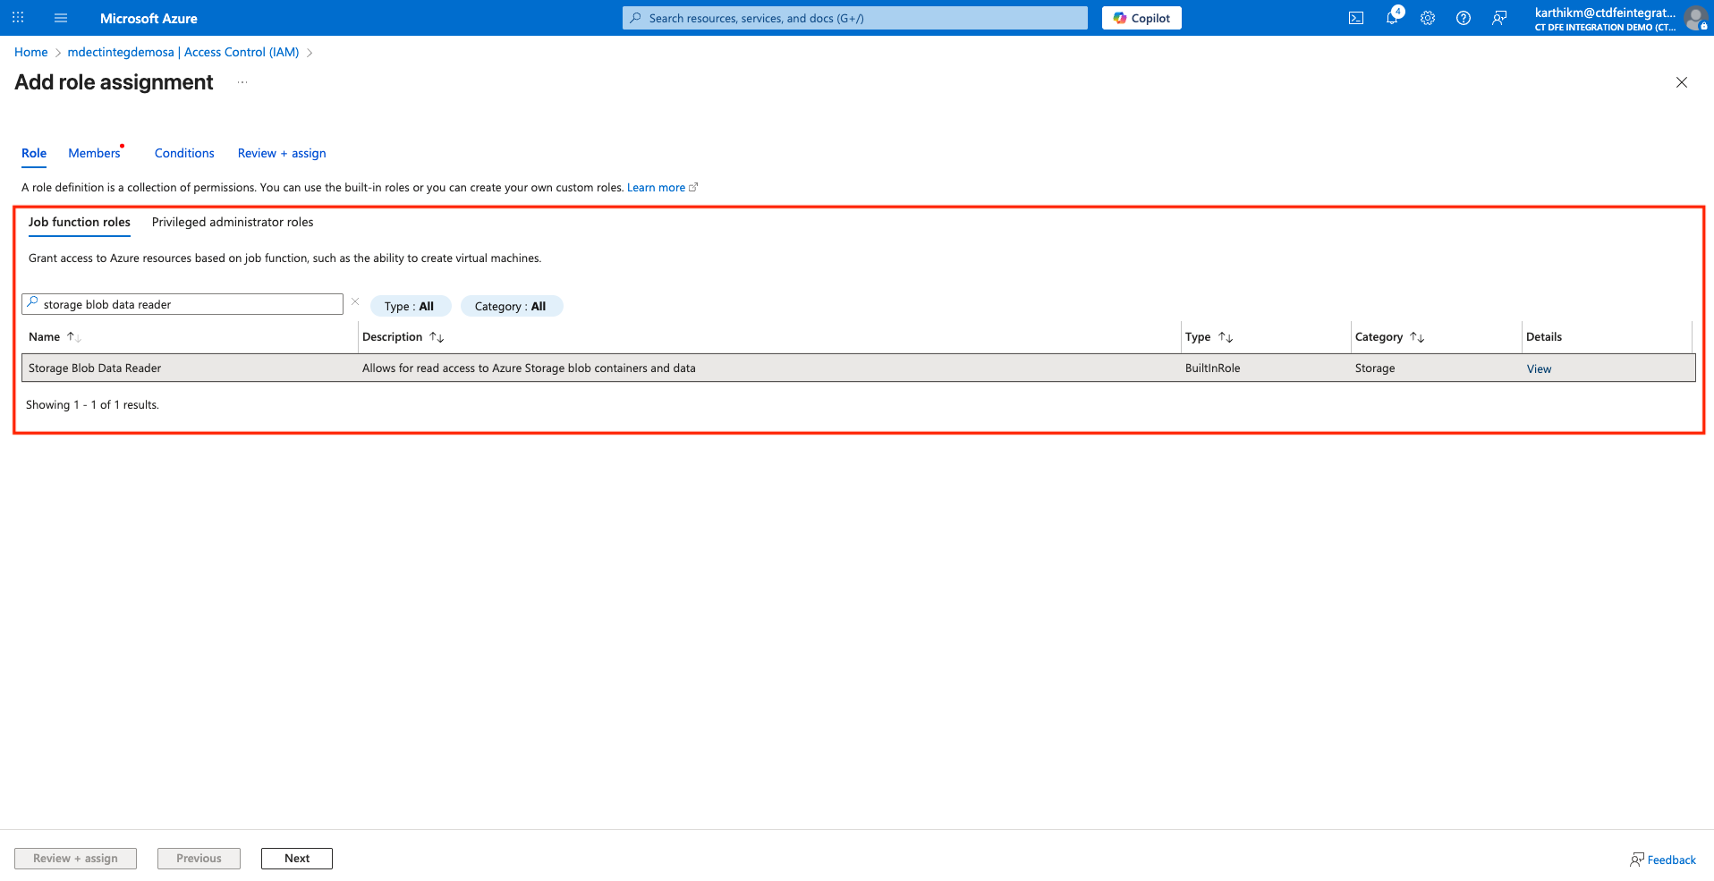
Task: Click the role search input field
Action: coord(188,305)
